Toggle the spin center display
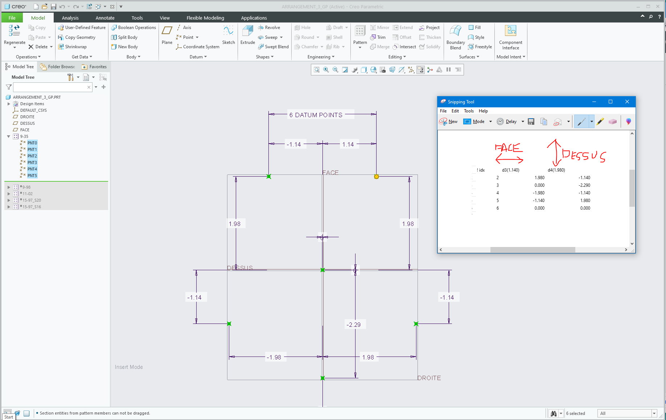The image size is (666, 420). pyautogui.click(x=430, y=69)
